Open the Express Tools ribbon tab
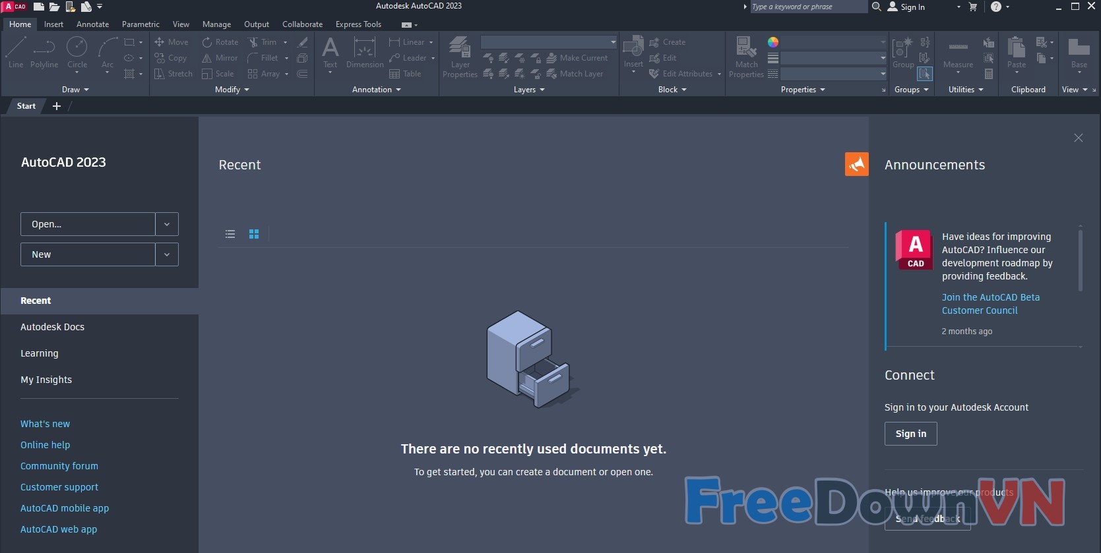1101x553 pixels. click(358, 24)
